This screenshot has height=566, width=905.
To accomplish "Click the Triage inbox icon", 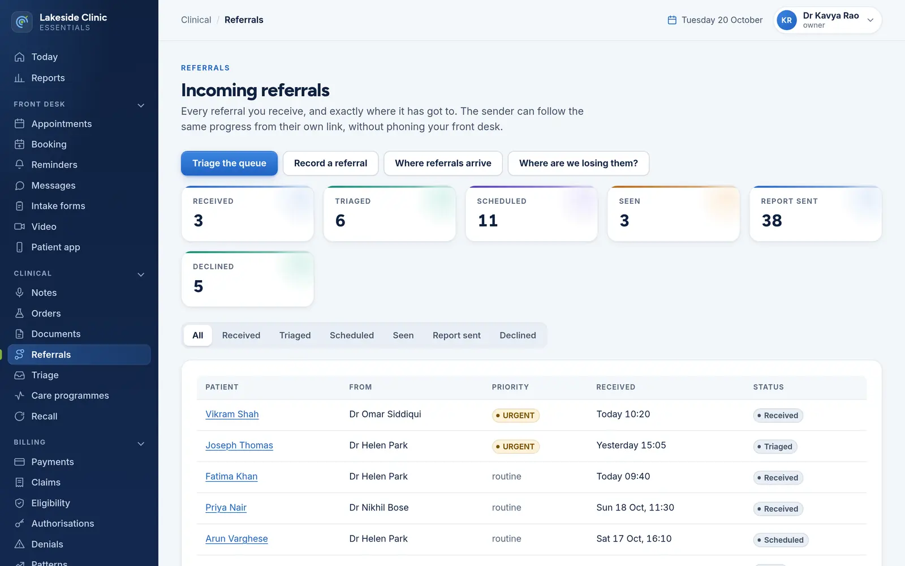I will pyautogui.click(x=19, y=375).
